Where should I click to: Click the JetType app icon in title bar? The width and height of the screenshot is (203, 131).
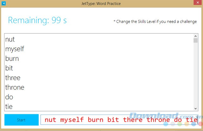point(3,3)
